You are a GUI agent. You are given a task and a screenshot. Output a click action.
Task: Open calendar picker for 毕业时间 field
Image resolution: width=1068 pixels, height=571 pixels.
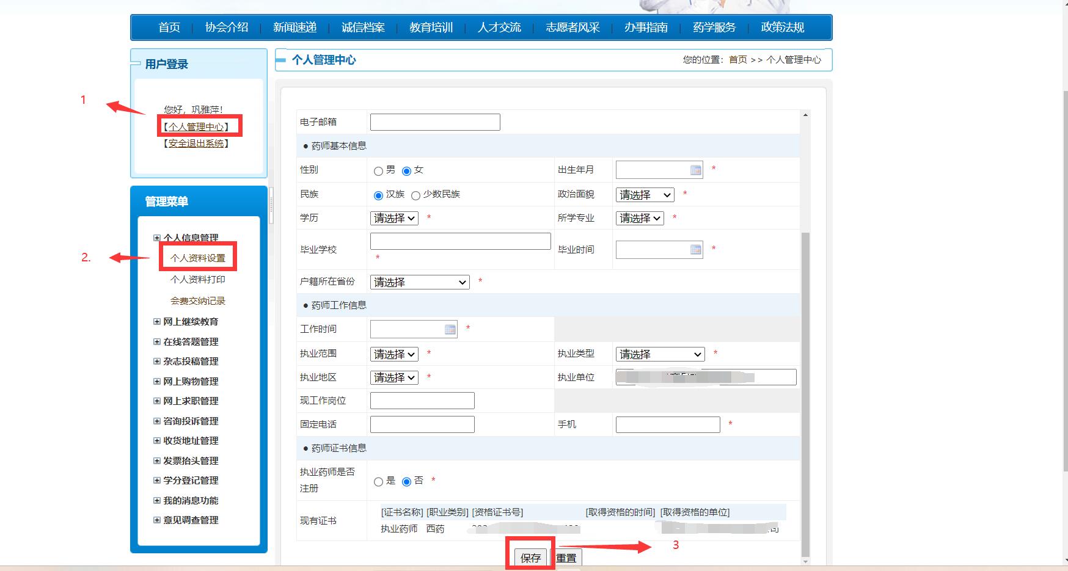click(x=695, y=250)
